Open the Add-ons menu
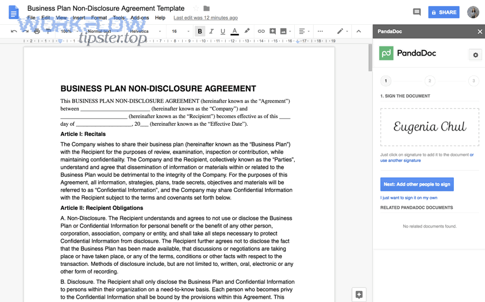The image size is (485, 302). pos(140,18)
